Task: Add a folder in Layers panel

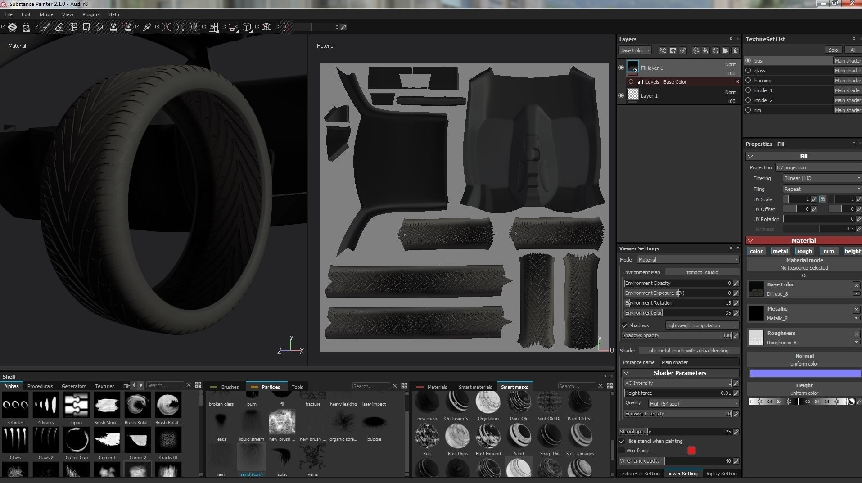Action: [x=726, y=50]
